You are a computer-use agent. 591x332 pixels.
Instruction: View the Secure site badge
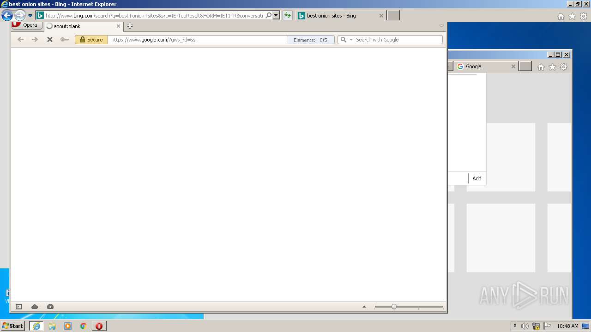click(x=91, y=40)
